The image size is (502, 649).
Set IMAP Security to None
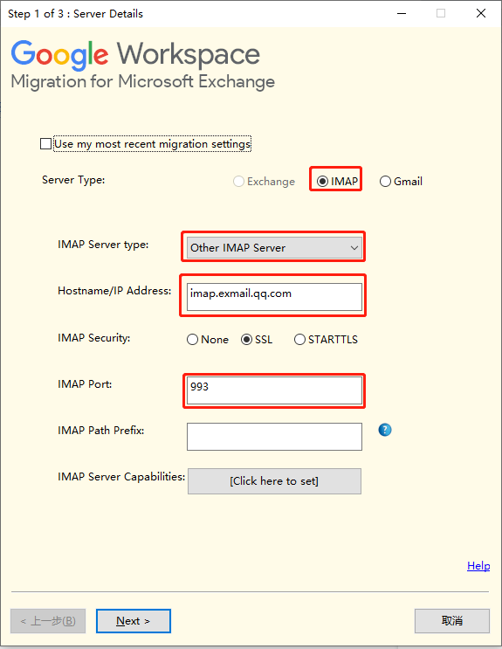192,340
